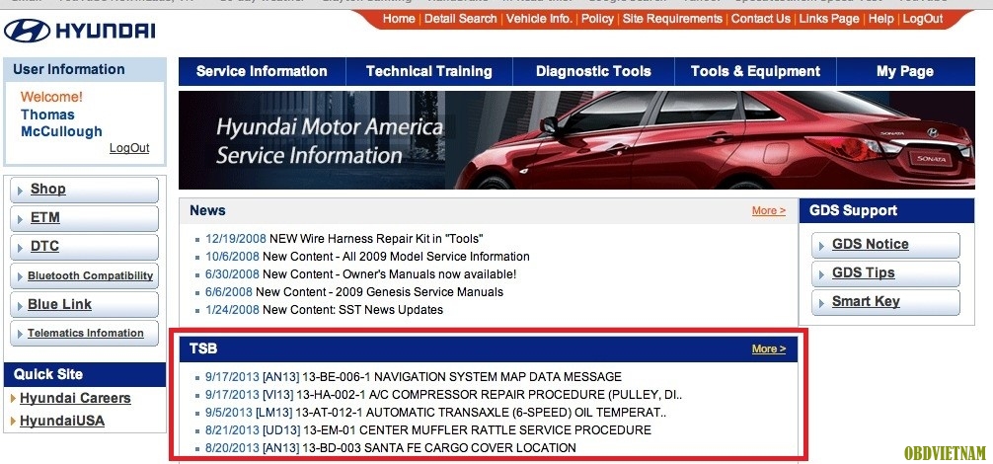
Task: Open news item dated 12/19/2008
Action: pyautogui.click(x=344, y=239)
